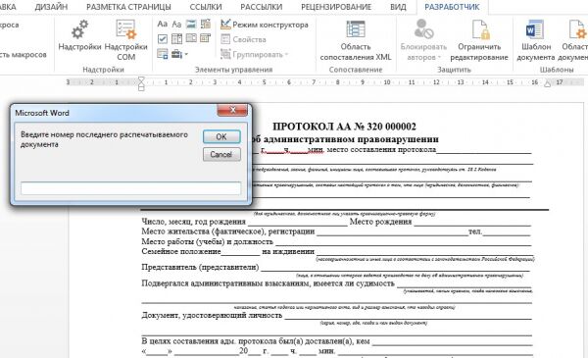The height and width of the screenshot is (358, 588).
Task: Click 'на иждивении' text
Action: pos(288,251)
